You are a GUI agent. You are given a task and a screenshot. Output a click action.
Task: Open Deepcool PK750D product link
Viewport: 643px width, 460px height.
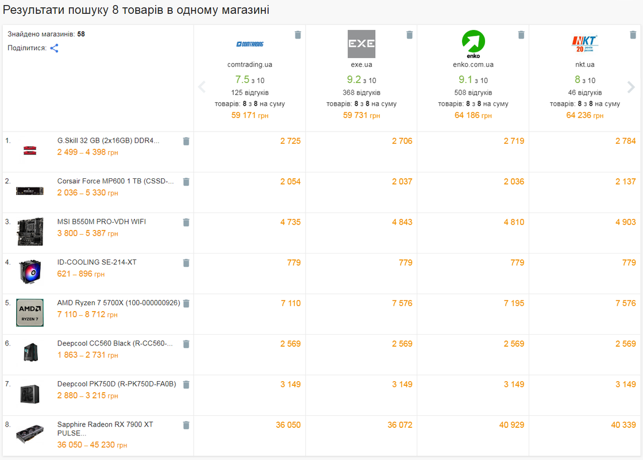(x=117, y=384)
